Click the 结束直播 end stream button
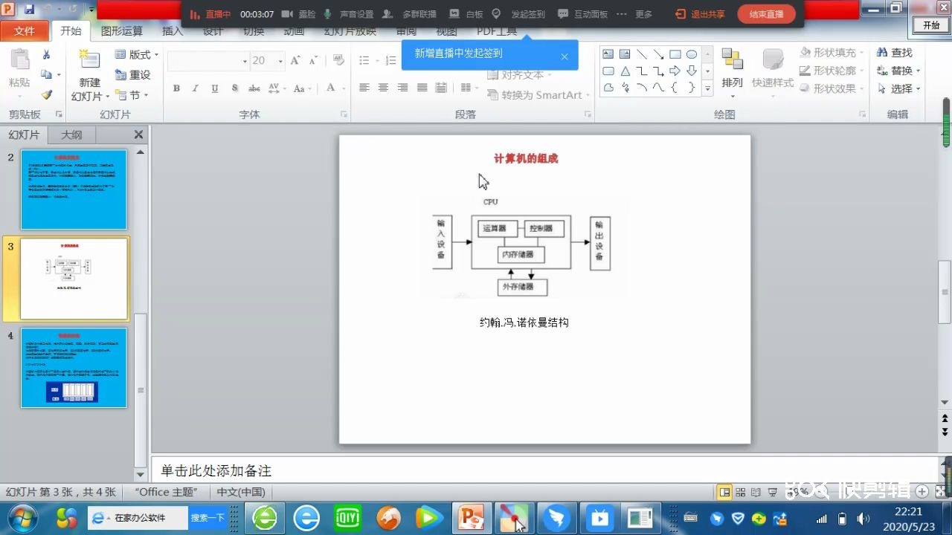The height and width of the screenshot is (535, 952). [765, 13]
